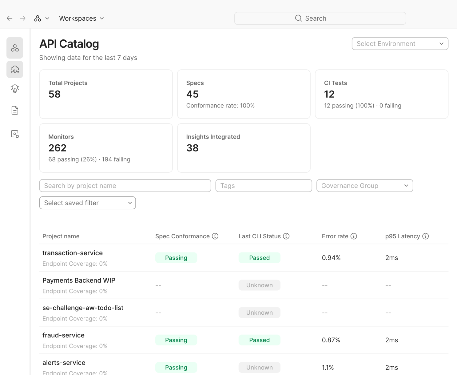Click the Search by project name field
Screen dimensions: 457x375
(125, 185)
